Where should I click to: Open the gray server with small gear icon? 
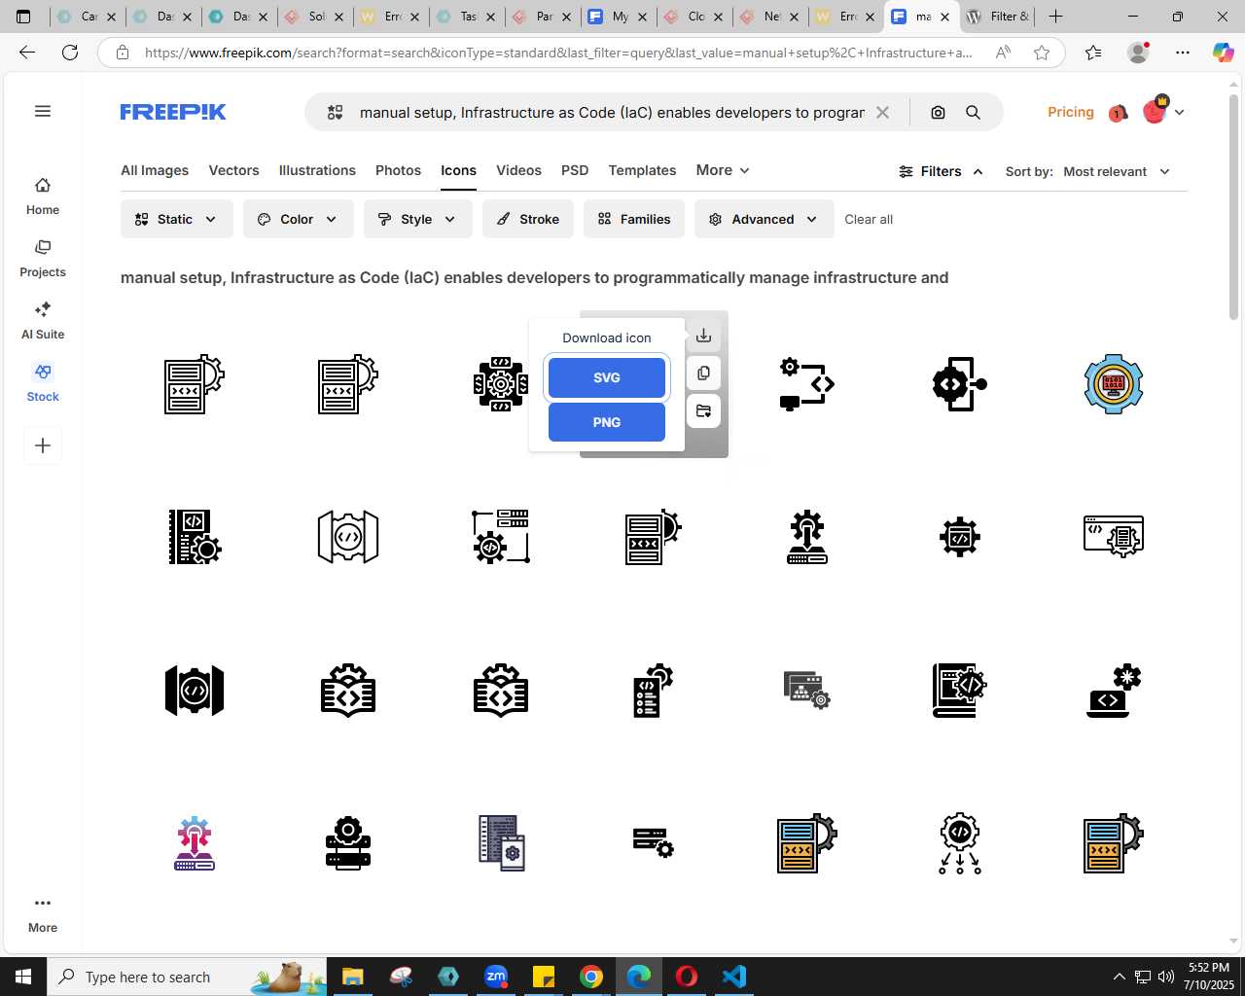point(806,691)
